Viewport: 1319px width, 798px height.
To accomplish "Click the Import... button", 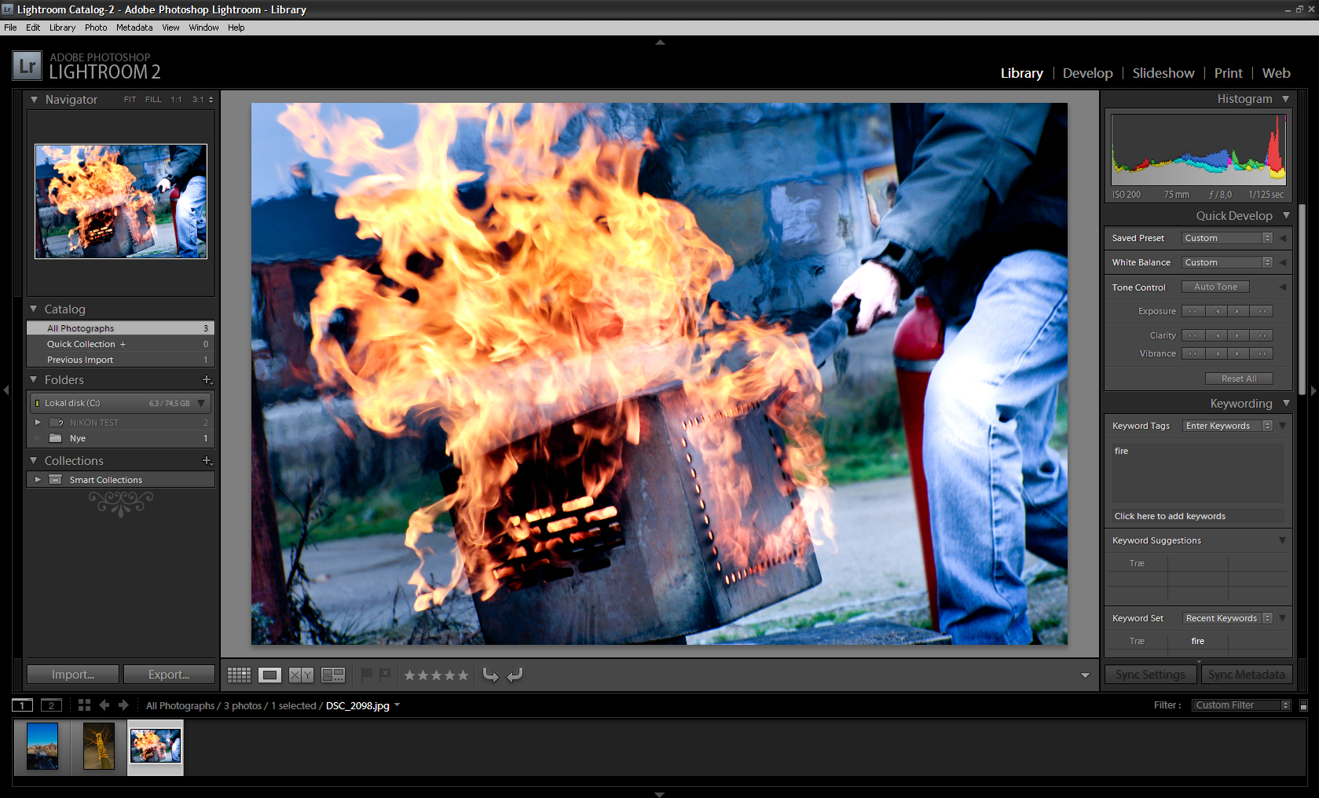I will click(73, 675).
